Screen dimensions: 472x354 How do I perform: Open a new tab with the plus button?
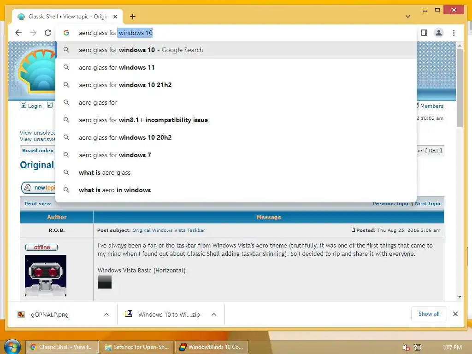(x=133, y=17)
